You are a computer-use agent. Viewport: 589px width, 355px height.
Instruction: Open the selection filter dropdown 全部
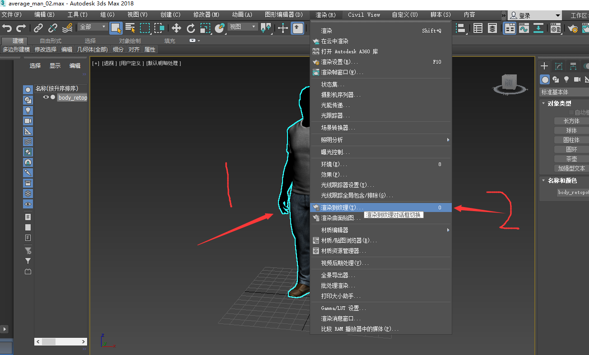(x=93, y=27)
